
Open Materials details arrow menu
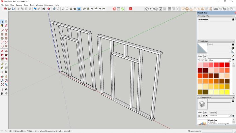pyautogui.click(x=233, y=60)
